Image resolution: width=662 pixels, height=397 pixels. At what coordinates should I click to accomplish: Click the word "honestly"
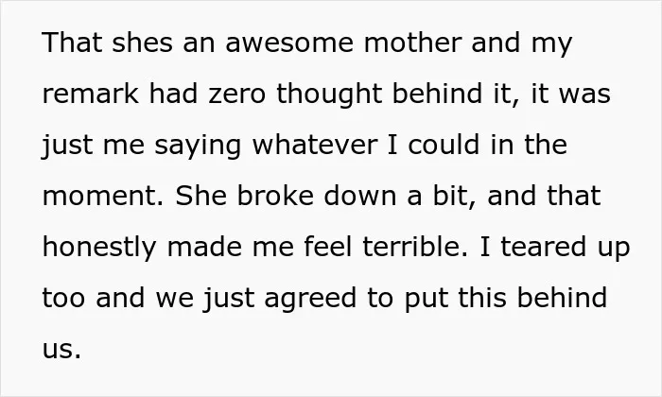click(x=99, y=248)
